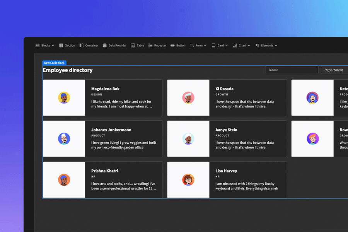Screen dimensions: 348x232
Task: Open Magdalena Bak's employee card
Action: tap(103, 97)
